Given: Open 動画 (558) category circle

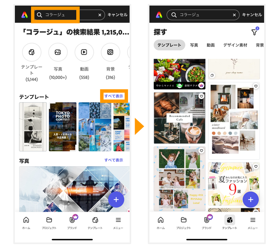Looking at the screenshot, I should click(x=84, y=52).
